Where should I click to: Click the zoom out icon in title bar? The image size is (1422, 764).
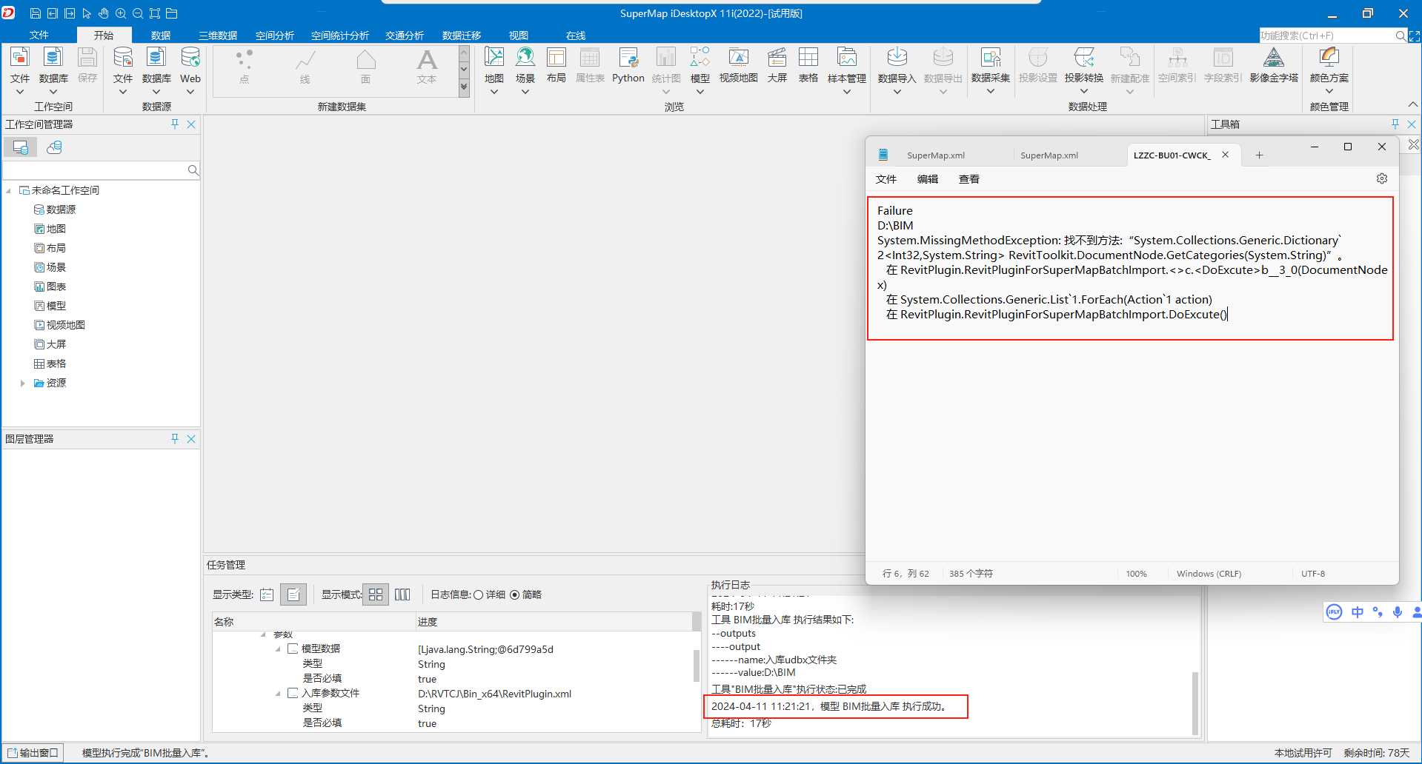click(x=138, y=13)
